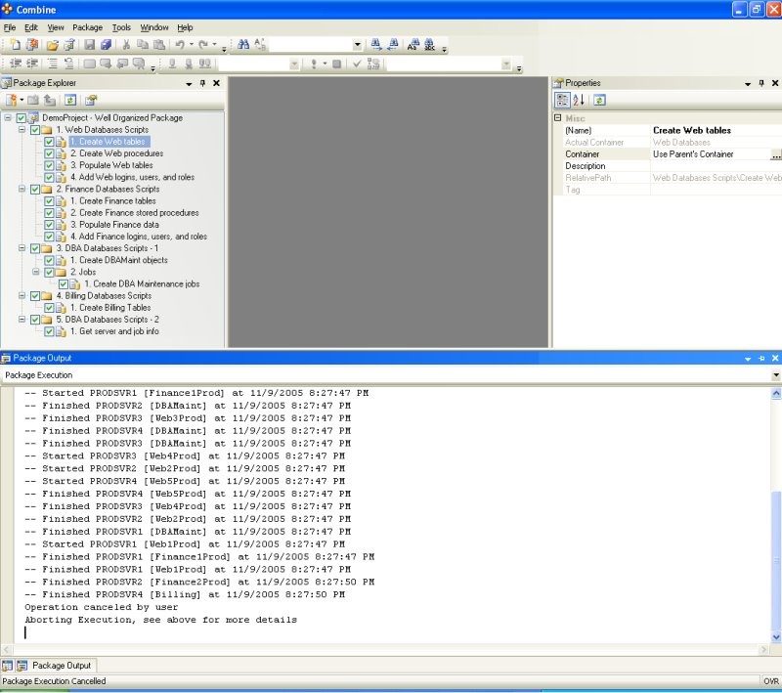Screen dimensions: 782x693
Task: Uncheck the '2. Finance Databases Scripts' folder checkbox
Action: 35,190
